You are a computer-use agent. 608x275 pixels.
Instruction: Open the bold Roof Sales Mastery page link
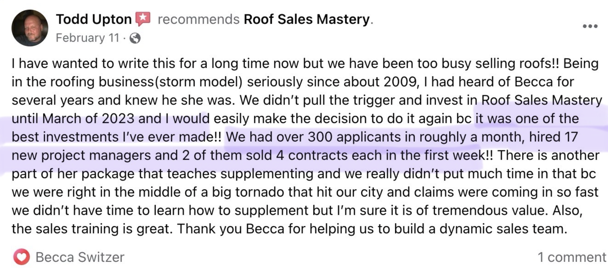click(x=307, y=19)
